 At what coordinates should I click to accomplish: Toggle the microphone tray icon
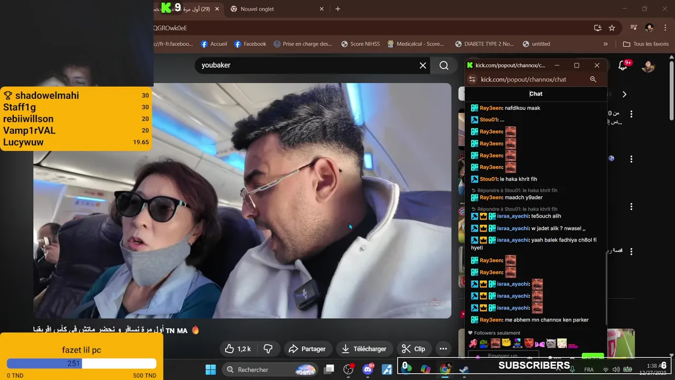pyautogui.click(x=572, y=369)
